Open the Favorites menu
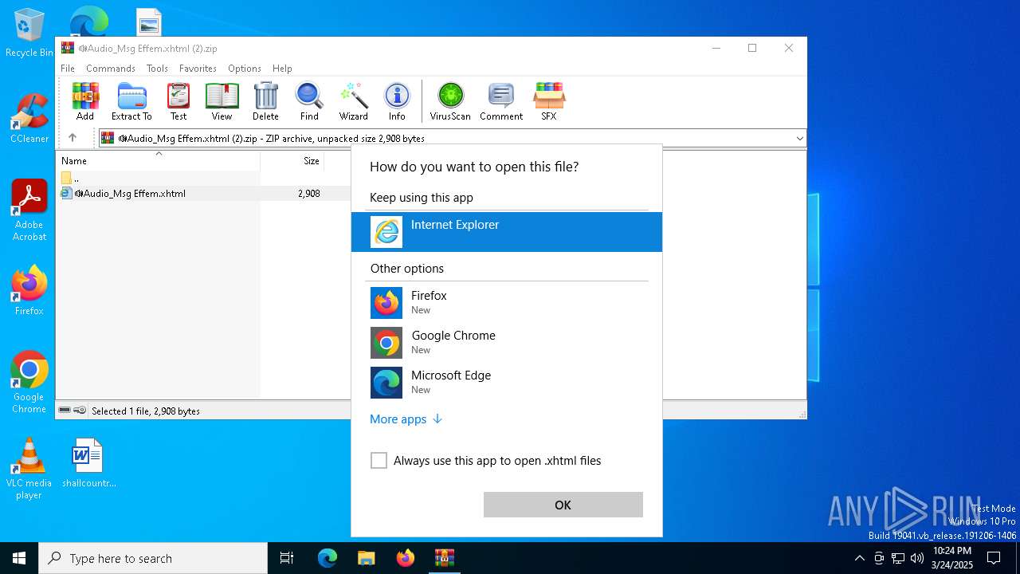The width and height of the screenshot is (1020, 574). [198, 69]
